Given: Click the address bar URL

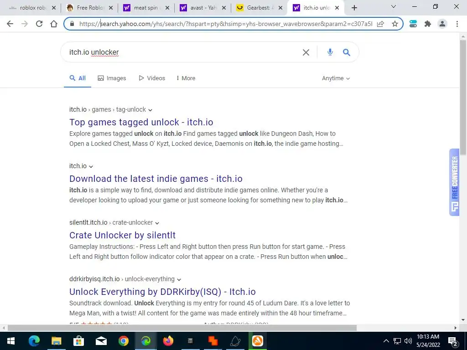Looking at the screenshot, I should click(225, 24).
